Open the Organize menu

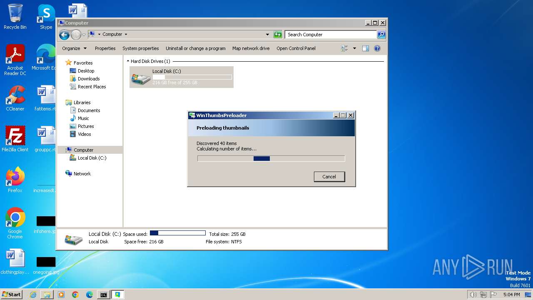point(74,48)
